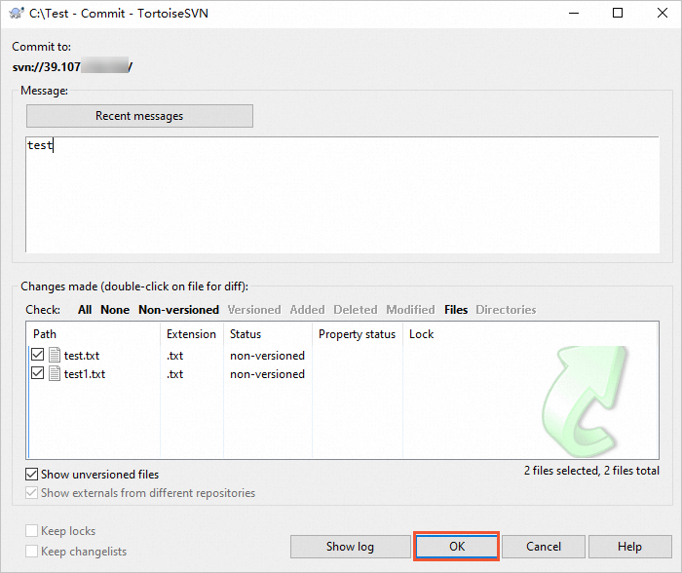The width and height of the screenshot is (682, 573).
Task: Click the svn://39.107 repository URL
Action: point(72,66)
